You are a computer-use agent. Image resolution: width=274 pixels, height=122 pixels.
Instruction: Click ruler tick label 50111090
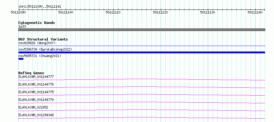tap(18, 12)
